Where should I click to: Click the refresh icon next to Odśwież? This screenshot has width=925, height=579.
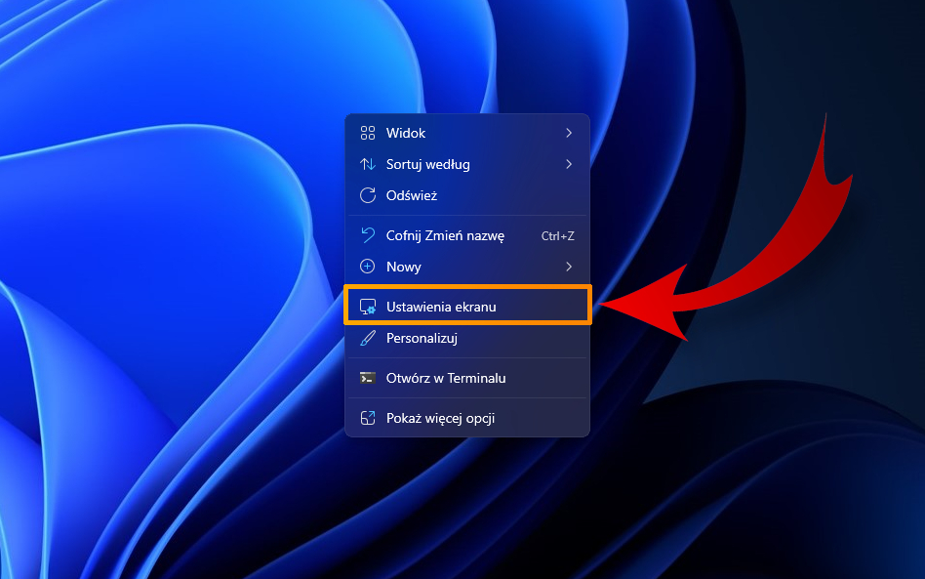[x=369, y=195]
